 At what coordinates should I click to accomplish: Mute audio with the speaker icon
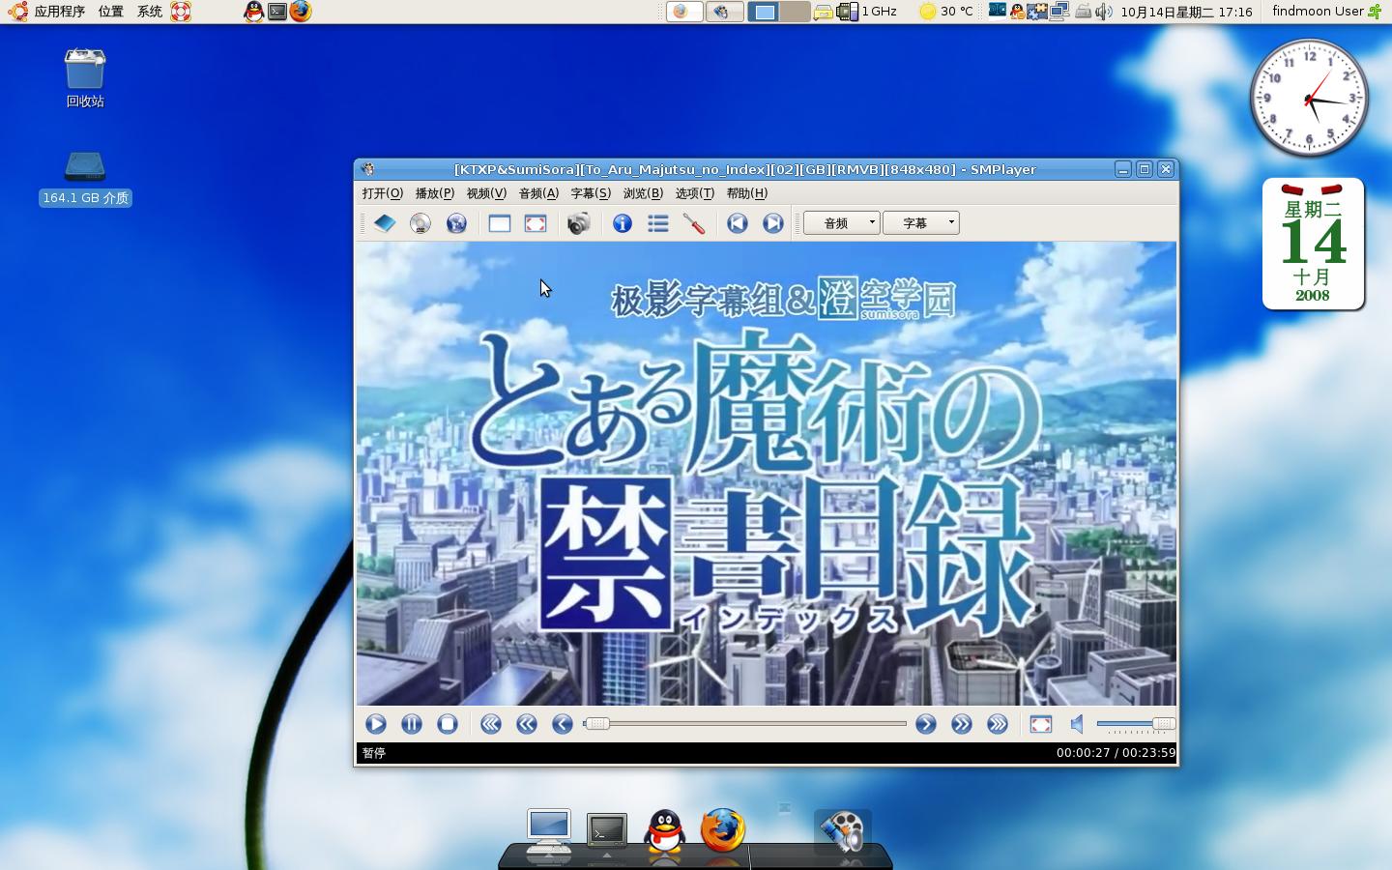click(x=1077, y=724)
